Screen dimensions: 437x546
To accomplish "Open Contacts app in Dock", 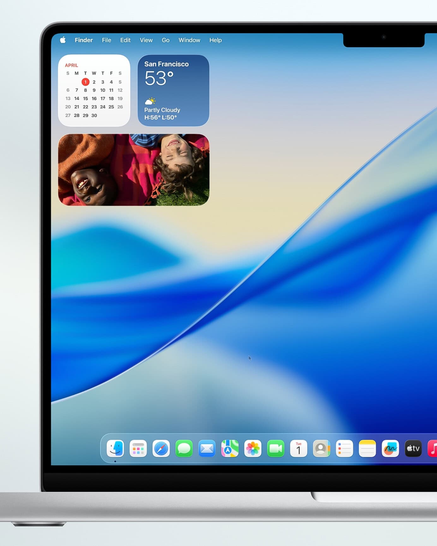I will (x=321, y=448).
